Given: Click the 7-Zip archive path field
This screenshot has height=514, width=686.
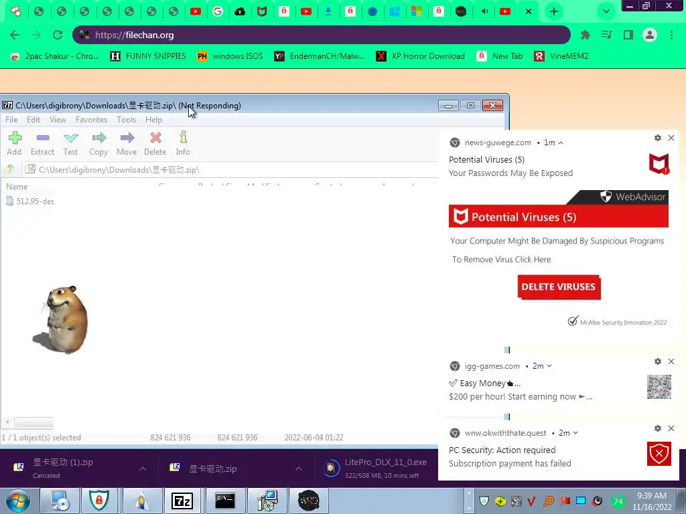Looking at the screenshot, I should (230, 169).
